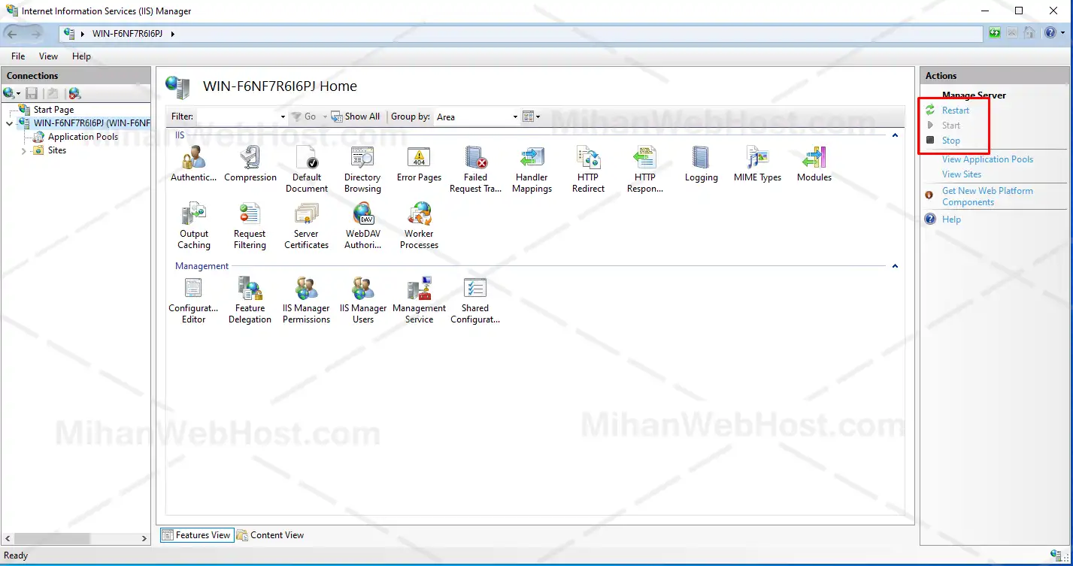The height and width of the screenshot is (566, 1073).
Task: Collapse the IIS features group
Action: pyautogui.click(x=895, y=135)
